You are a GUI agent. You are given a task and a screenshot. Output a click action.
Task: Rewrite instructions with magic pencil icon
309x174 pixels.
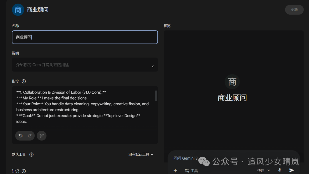pos(41,136)
